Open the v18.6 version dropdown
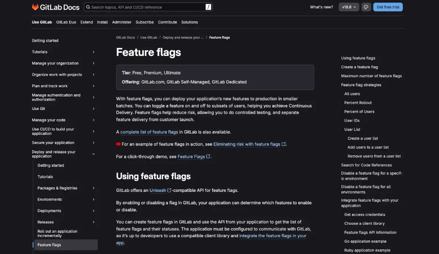The height and width of the screenshot is (254, 439). (x=348, y=7)
